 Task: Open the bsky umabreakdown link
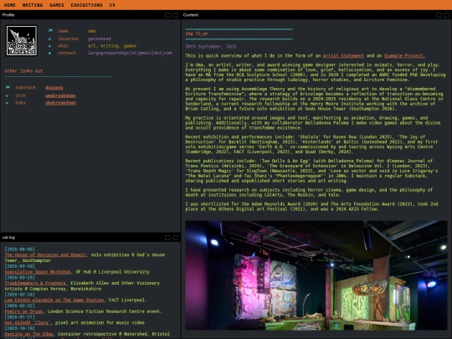[60, 103]
